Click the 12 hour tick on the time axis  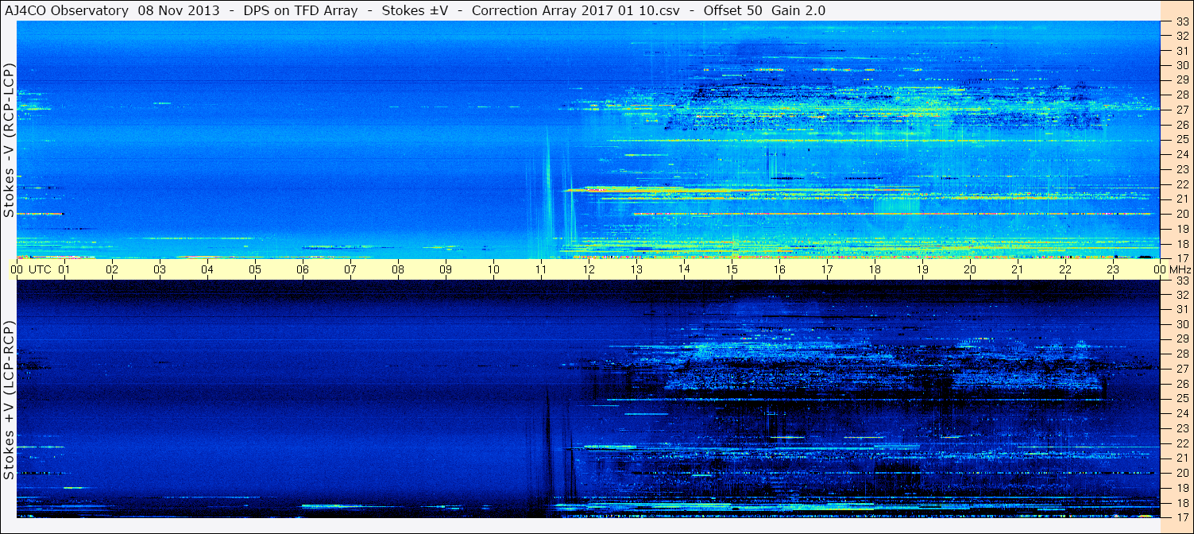pos(589,269)
